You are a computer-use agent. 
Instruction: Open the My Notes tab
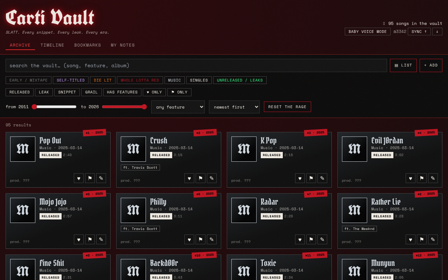[123, 45]
